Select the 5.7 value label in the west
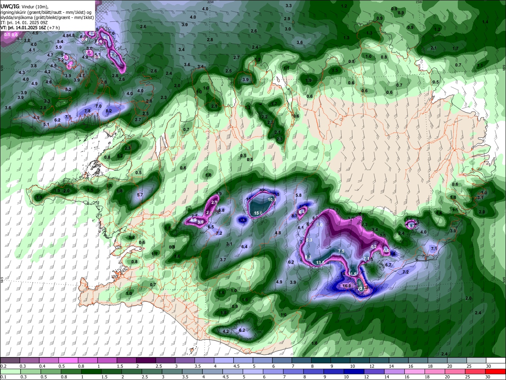 (140, 195)
